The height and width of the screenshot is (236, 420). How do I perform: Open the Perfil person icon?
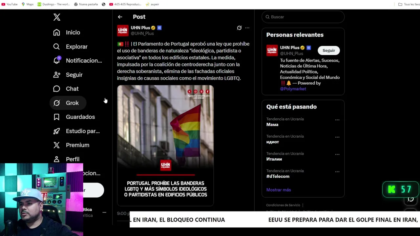(x=57, y=159)
